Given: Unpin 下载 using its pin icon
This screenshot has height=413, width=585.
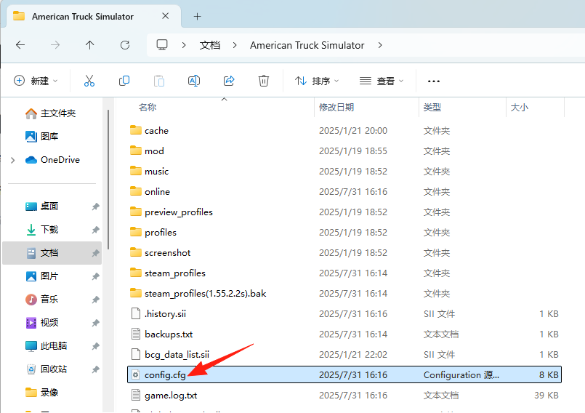Looking at the screenshot, I should tap(95, 230).
